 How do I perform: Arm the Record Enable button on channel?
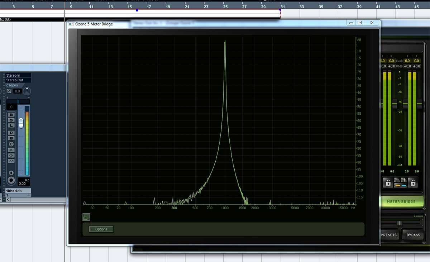click(x=11, y=180)
